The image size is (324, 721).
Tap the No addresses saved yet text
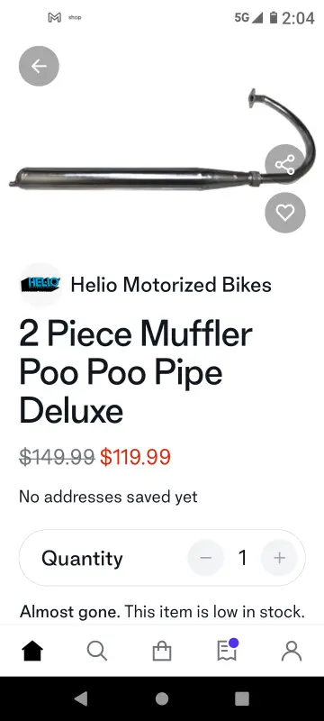point(108,497)
